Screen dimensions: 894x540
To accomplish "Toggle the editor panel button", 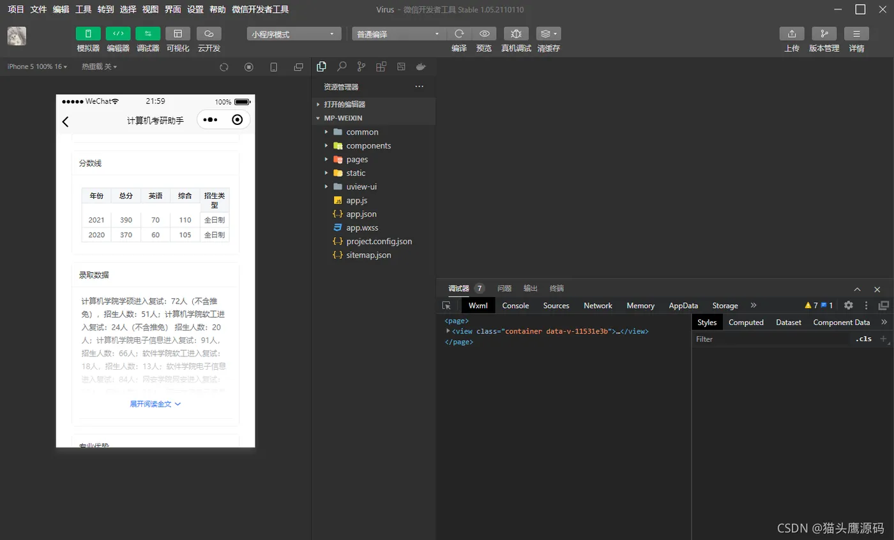I will [118, 34].
